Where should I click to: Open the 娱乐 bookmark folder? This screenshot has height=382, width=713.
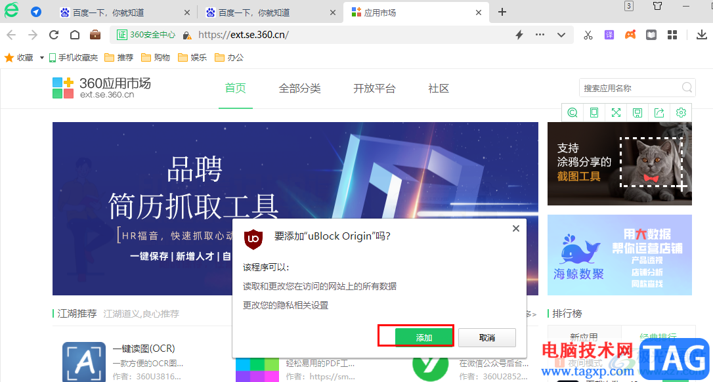pyautogui.click(x=192, y=58)
